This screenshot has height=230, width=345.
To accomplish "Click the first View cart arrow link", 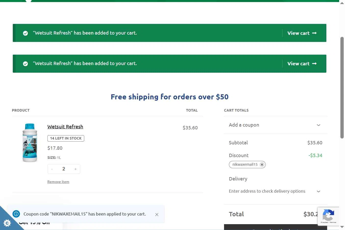I will tap(302, 33).
